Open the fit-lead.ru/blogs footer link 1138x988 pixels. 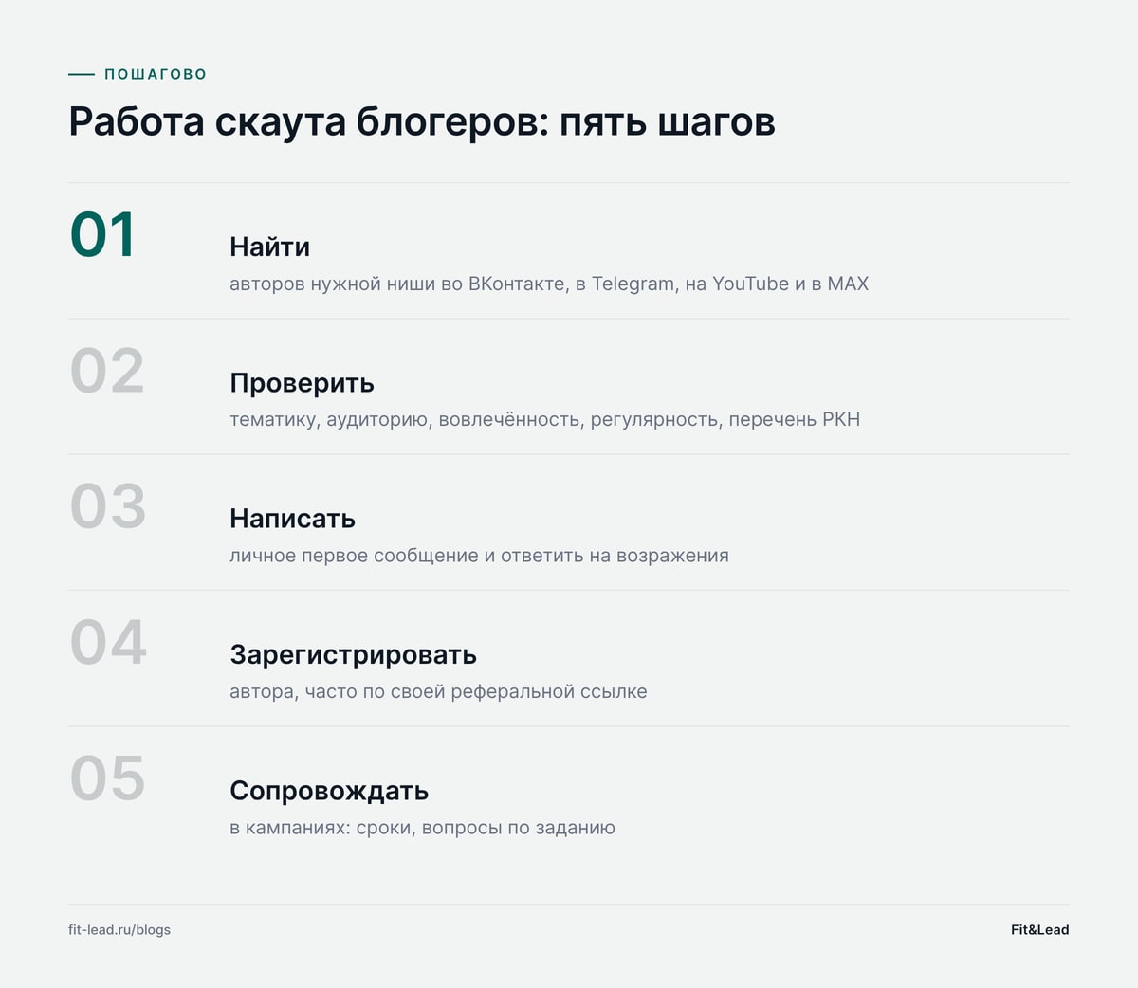pos(119,930)
